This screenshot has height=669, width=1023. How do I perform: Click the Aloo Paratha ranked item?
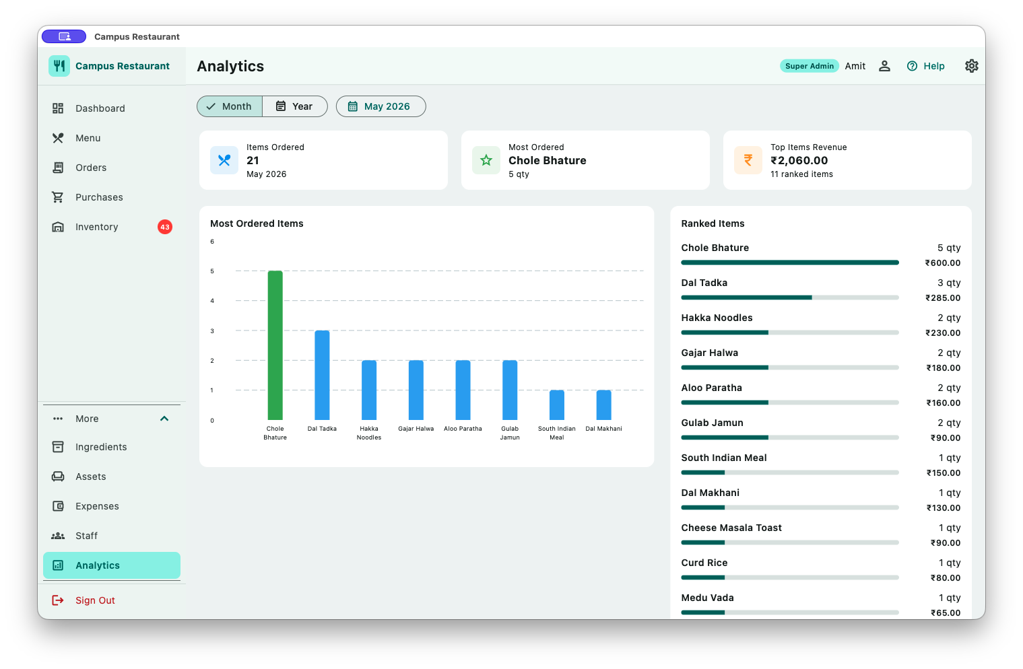point(821,395)
